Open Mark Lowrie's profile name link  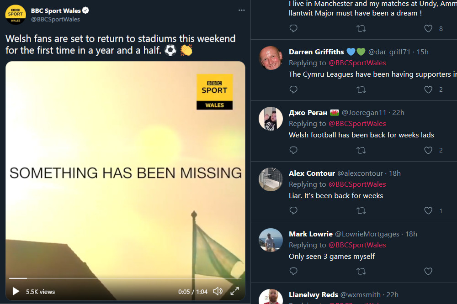pos(311,234)
